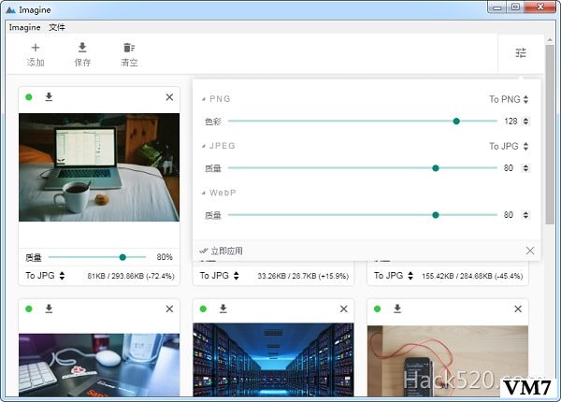
Task: Click the 立即应用 apply now button
Action: (221, 251)
